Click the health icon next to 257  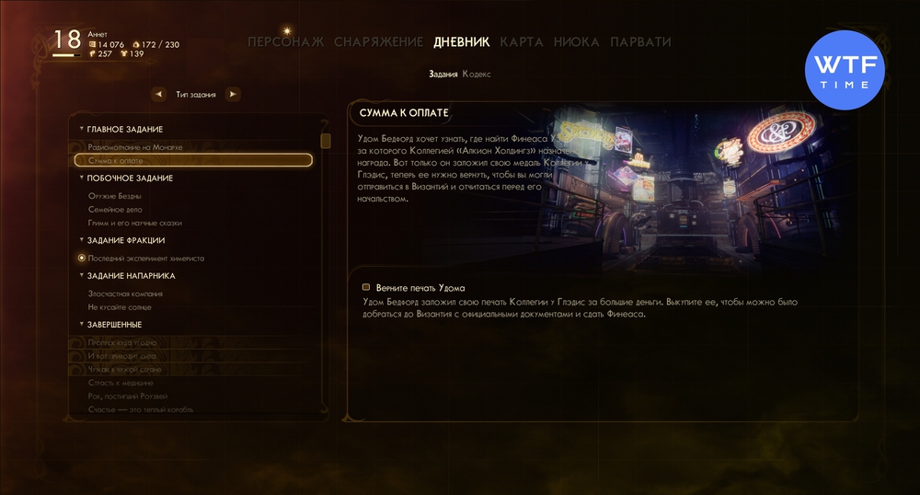point(92,53)
